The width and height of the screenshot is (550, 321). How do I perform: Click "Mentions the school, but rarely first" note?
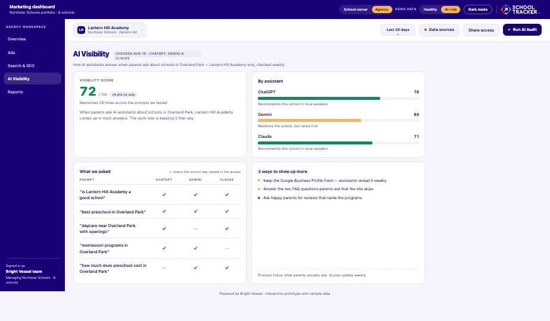point(287,126)
